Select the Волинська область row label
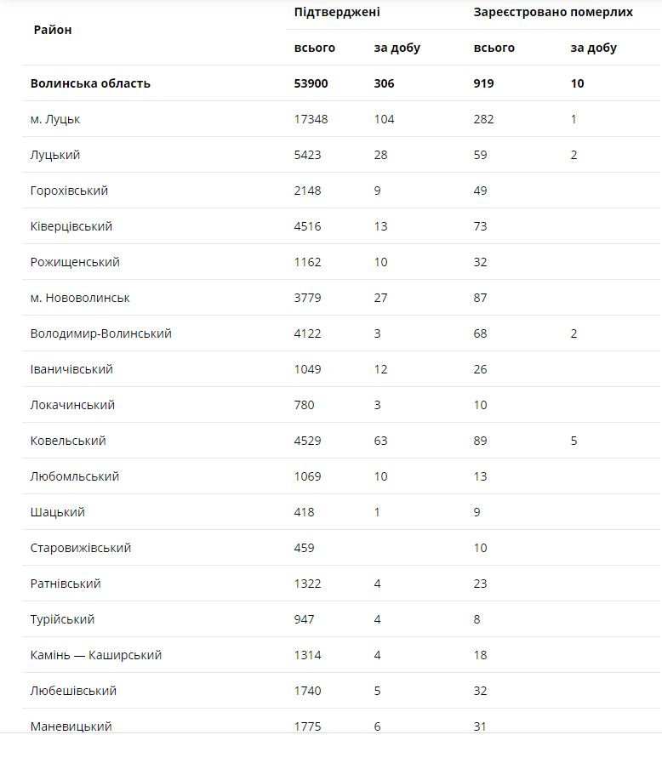This screenshot has width=662, height=769. coord(90,83)
